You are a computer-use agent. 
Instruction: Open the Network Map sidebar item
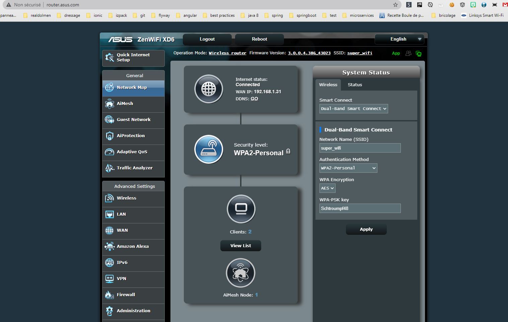coord(133,88)
